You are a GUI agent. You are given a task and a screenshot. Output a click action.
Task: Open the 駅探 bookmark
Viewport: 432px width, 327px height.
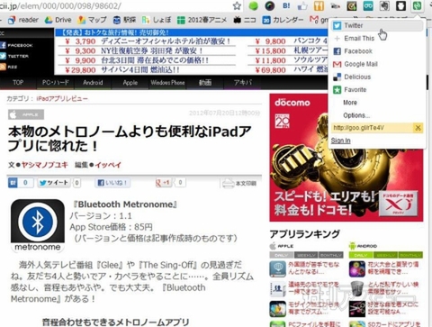(124, 20)
